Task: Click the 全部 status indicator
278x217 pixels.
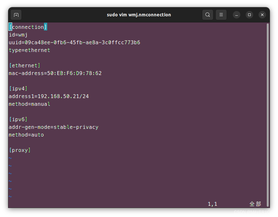Action: click(255, 204)
